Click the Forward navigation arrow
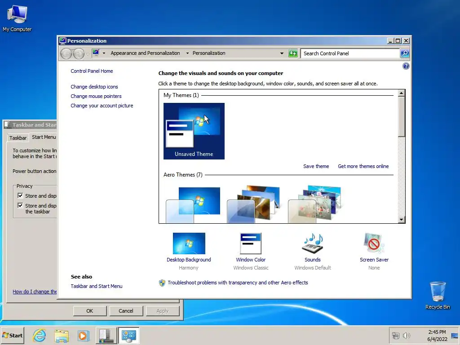The image size is (460, 345). click(x=79, y=54)
